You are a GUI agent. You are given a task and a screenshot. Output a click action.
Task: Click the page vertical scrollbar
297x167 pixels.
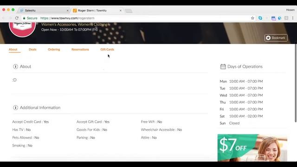(x=296, y=83)
